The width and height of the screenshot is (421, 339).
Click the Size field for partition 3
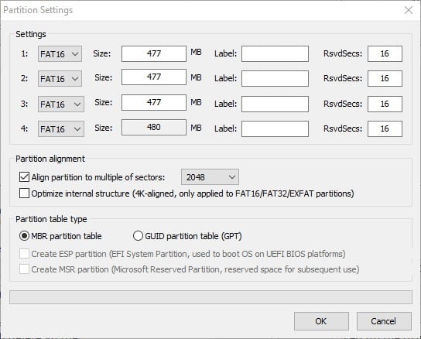pyautogui.click(x=154, y=102)
